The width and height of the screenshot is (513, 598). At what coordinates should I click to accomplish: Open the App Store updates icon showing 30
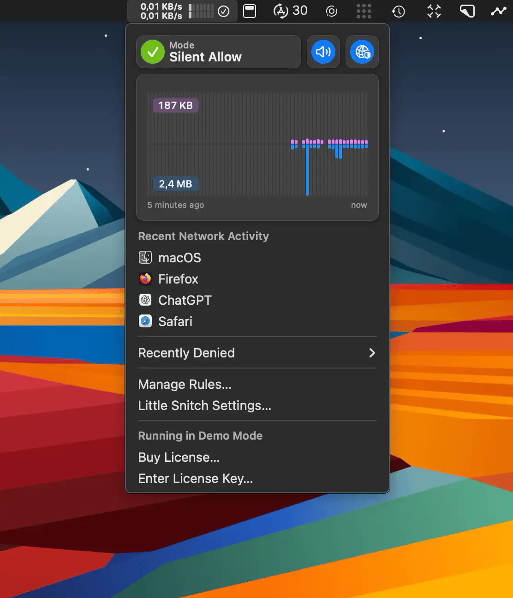(290, 11)
